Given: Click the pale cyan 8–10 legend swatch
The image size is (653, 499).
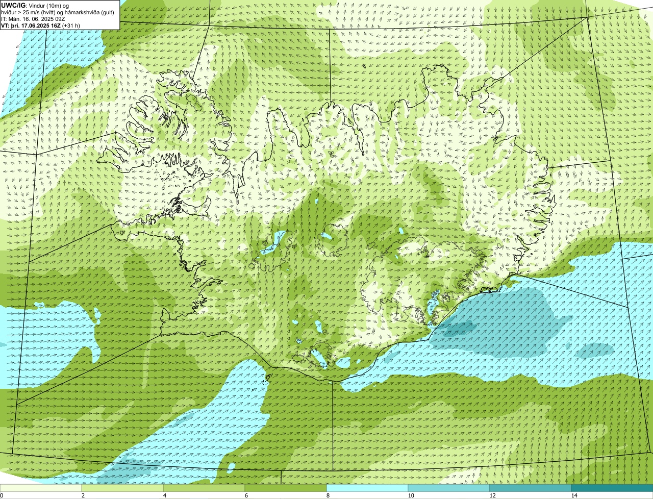Looking at the screenshot, I should point(367,488).
